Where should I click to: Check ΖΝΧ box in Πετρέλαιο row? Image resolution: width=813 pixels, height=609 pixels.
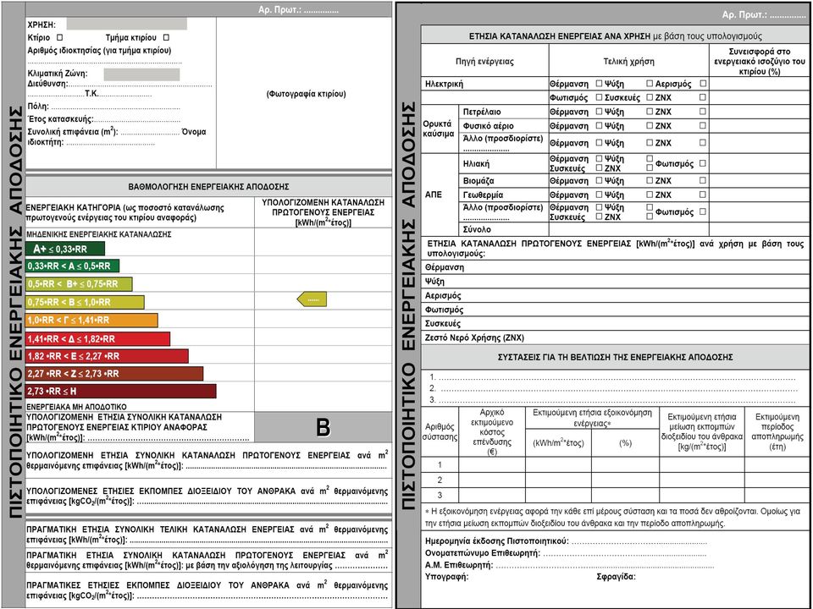(x=703, y=112)
